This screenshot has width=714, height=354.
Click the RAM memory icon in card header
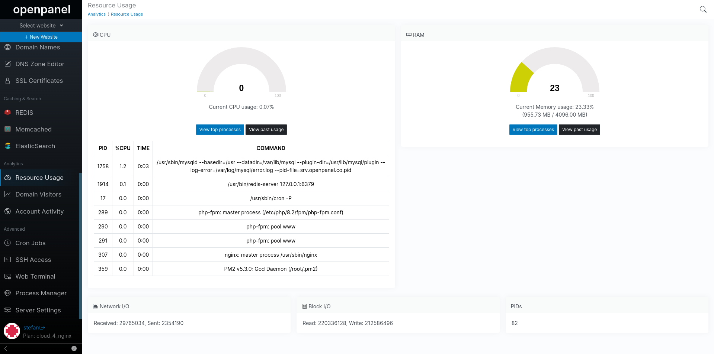pos(409,35)
